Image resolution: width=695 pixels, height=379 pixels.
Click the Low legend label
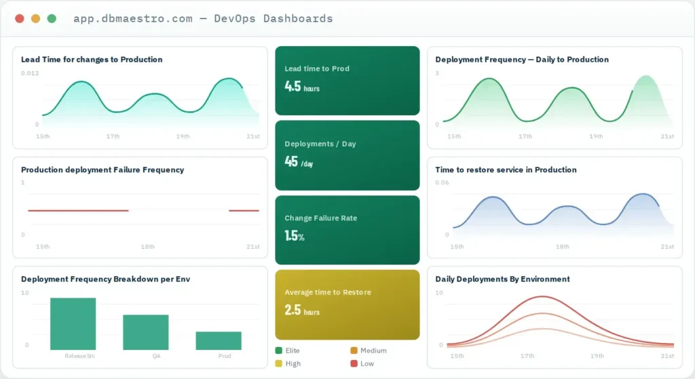367,363
